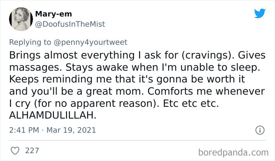Click the word "(cravings)" in the tweet
Viewport: 275px width, 161px height.
point(208,55)
